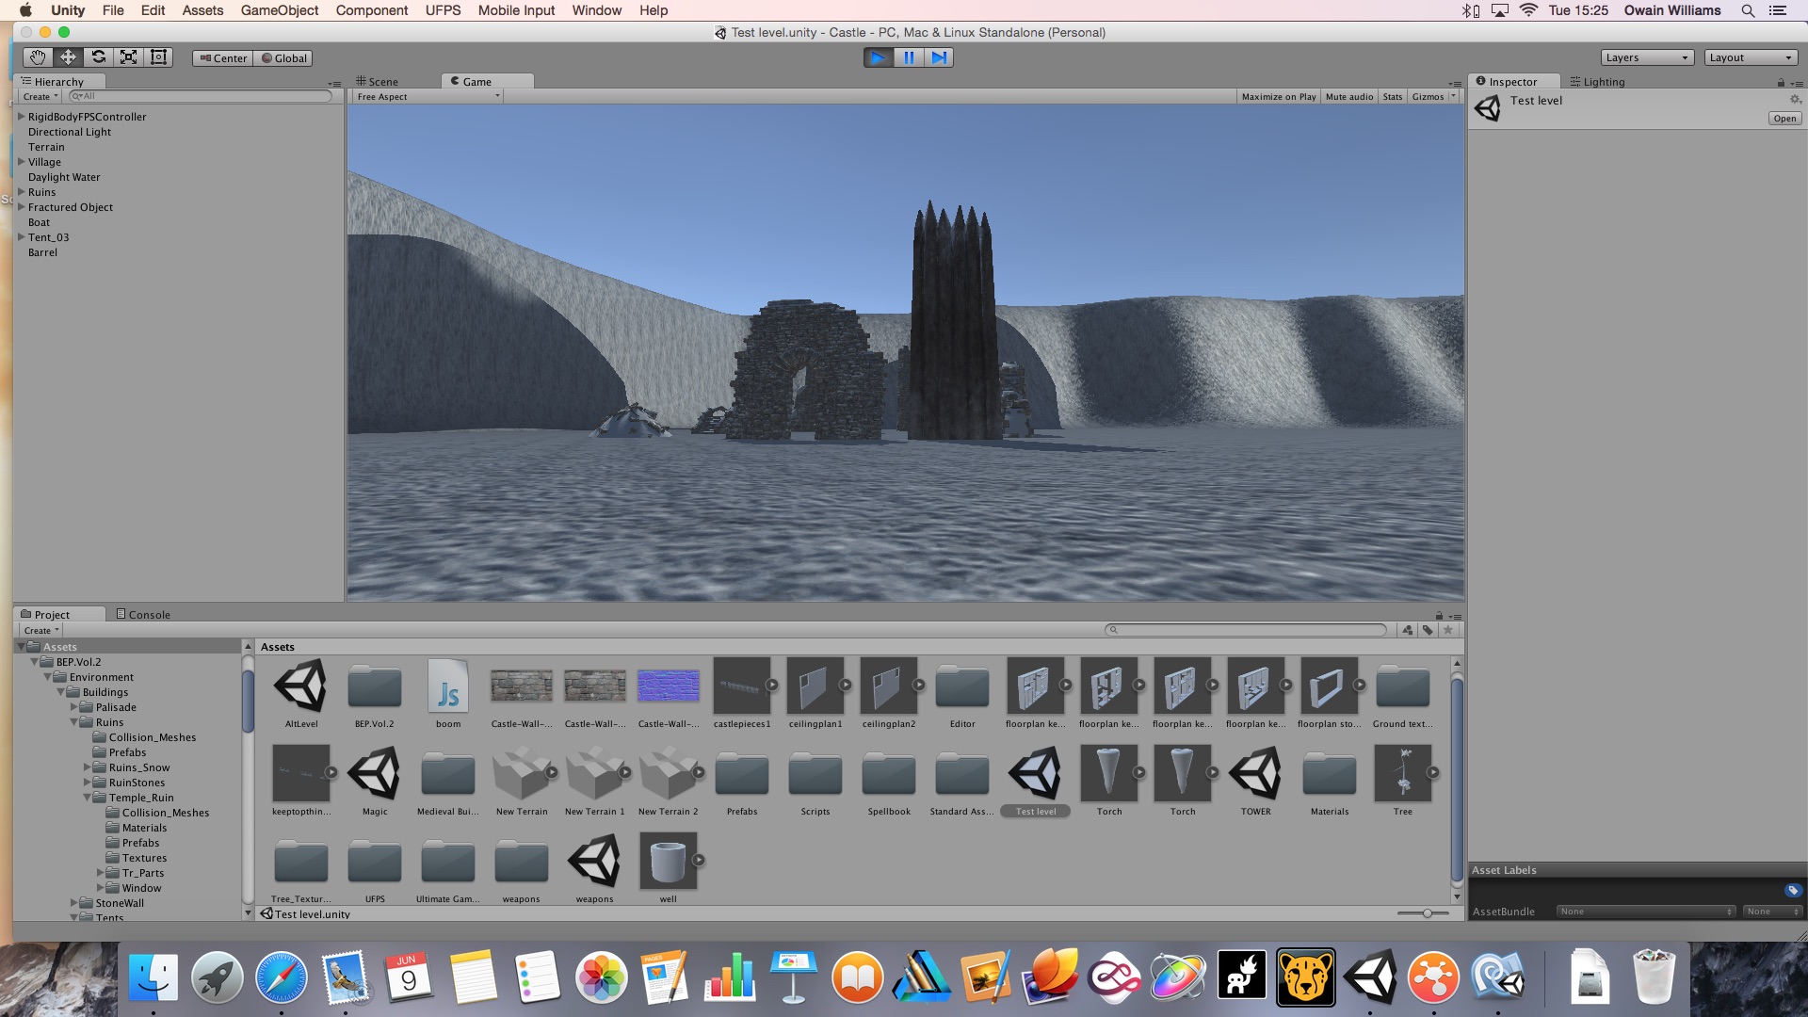This screenshot has height=1017, width=1808.
Task: Switch to the Scene tab
Action: (x=379, y=82)
